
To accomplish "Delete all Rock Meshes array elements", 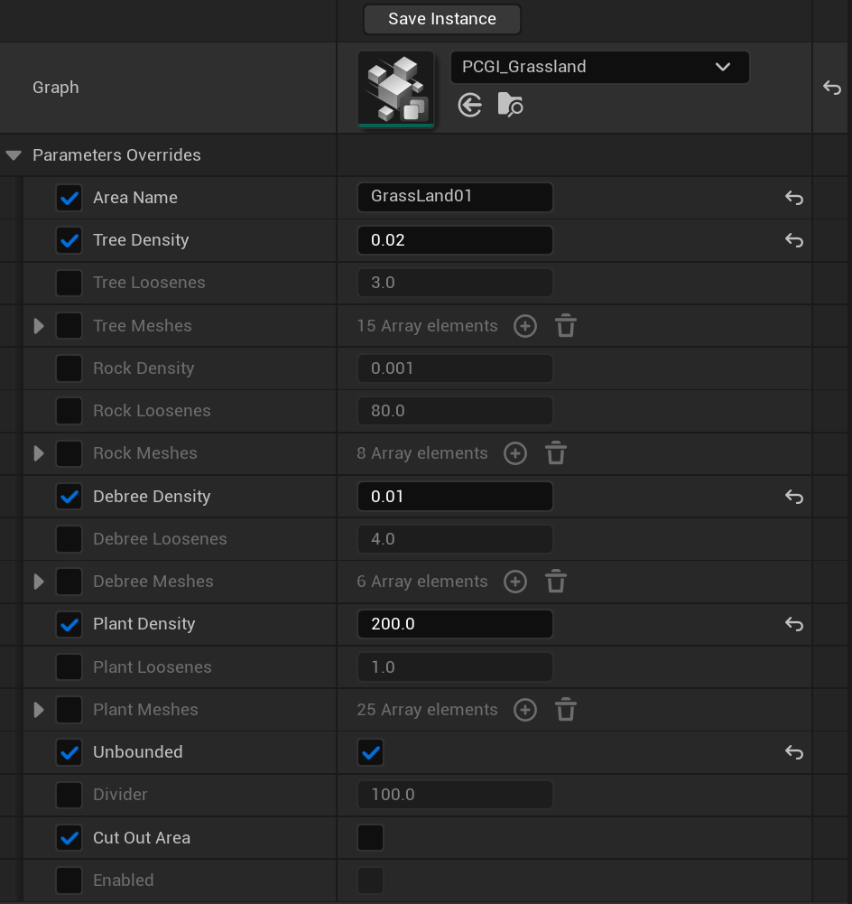I will [x=556, y=453].
